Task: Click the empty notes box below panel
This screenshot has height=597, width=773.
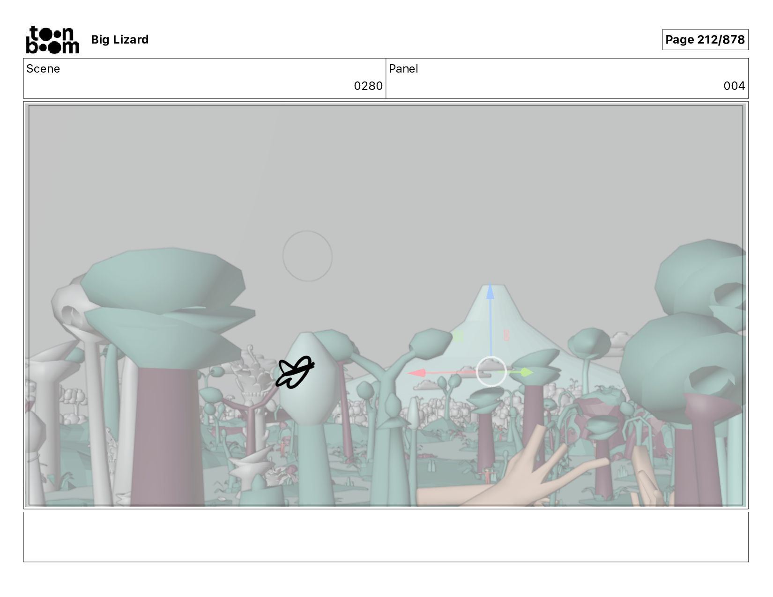Action: (x=386, y=537)
